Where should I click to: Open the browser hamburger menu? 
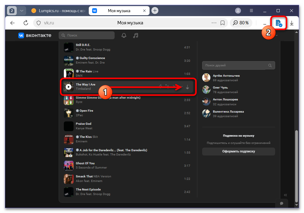point(251,10)
